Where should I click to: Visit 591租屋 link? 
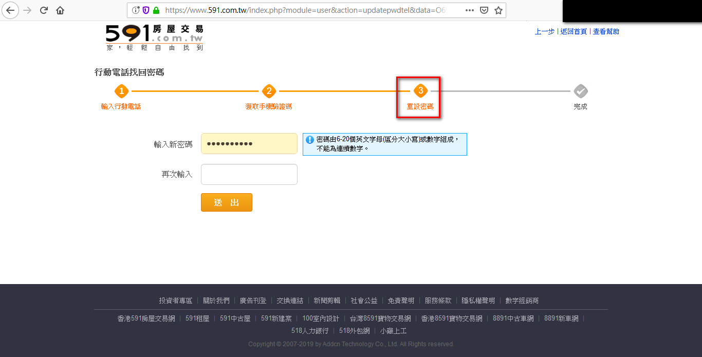[197, 318]
